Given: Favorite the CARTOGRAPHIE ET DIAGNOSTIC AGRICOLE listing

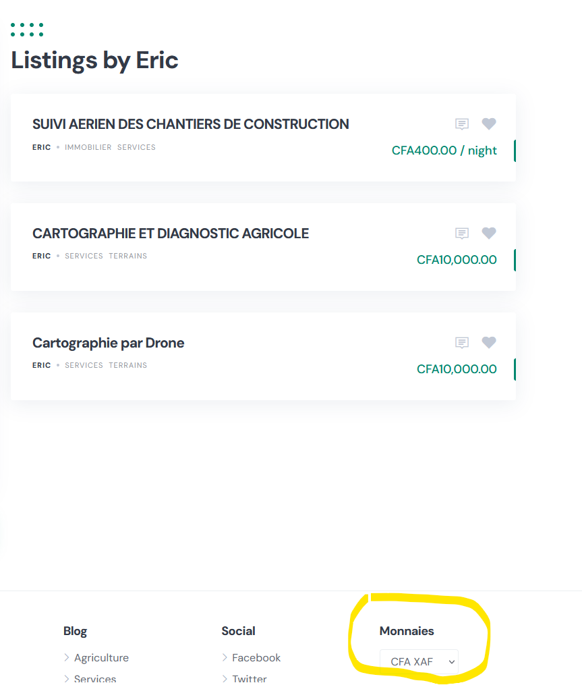Looking at the screenshot, I should [488, 234].
